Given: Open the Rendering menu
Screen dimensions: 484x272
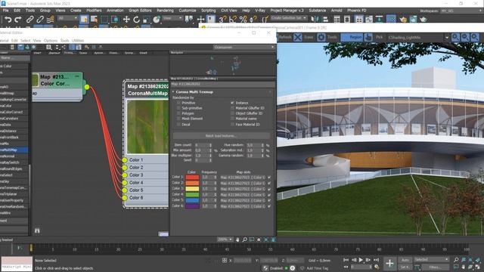Looking at the screenshot, I should (165, 11).
